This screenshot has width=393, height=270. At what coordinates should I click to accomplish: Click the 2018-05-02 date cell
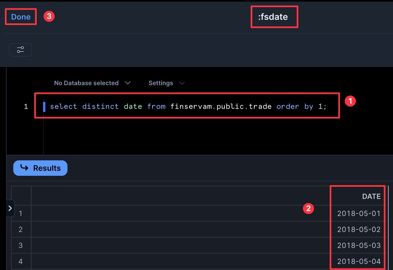[359, 229]
